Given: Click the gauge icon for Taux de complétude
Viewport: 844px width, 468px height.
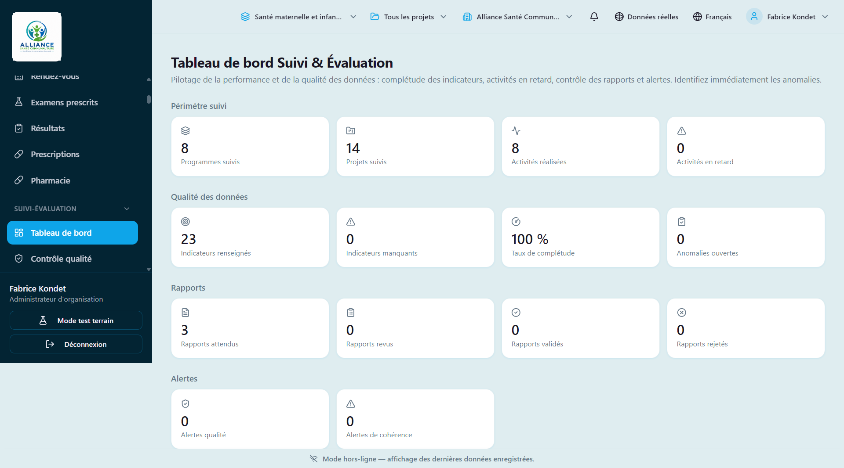Looking at the screenshot, I should pyautogui.click(x=516, y=222).
